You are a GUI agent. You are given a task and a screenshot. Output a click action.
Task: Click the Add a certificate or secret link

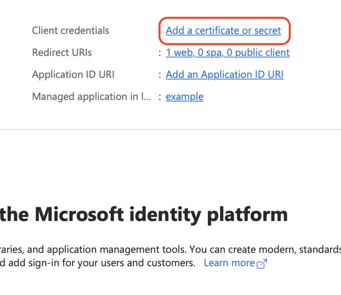pos(224,31)
